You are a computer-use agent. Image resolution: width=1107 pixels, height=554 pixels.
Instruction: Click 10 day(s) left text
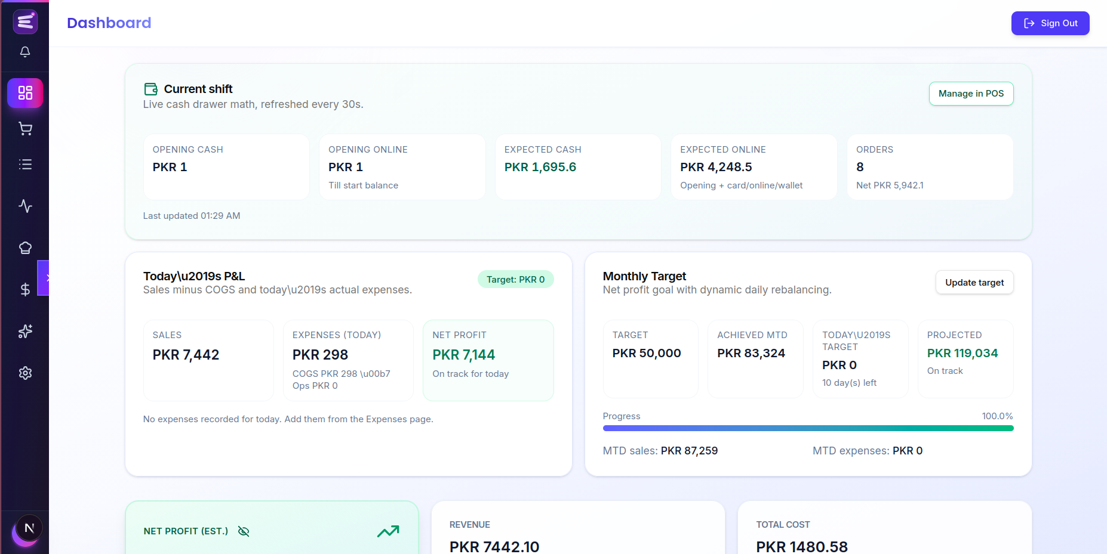(x=849, y=383)
